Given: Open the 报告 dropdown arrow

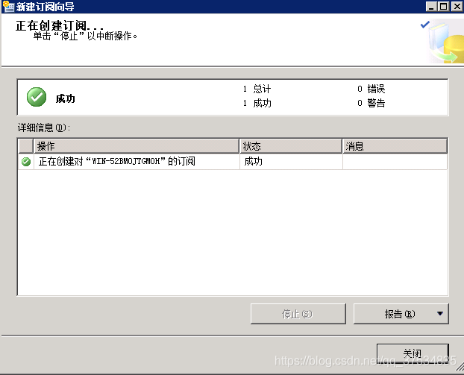Looking at the screenshot, I should pos(440,313).
